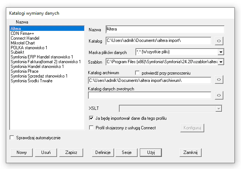Enable 'Profil skojarzony z usługą Connect'
This screenshot has height=169, width=241.
[91, 127]
